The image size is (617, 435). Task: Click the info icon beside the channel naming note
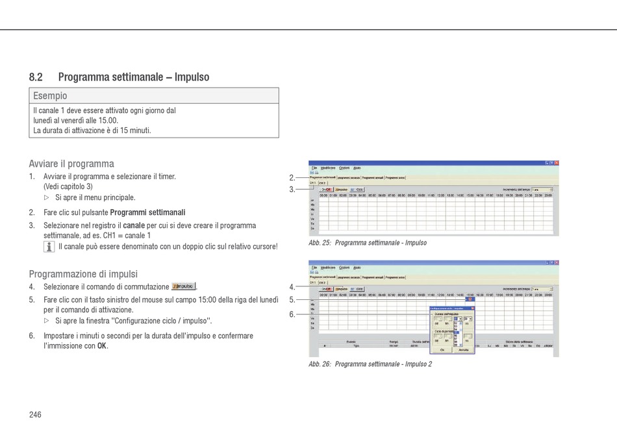click(x=49, y=247)
